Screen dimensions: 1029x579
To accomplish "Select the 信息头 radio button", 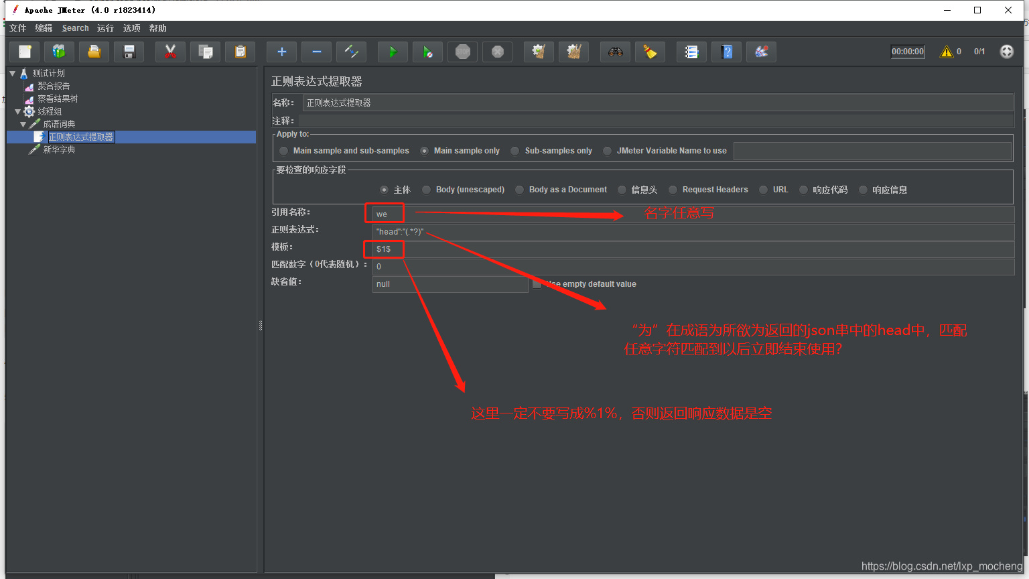I will 622,190.
